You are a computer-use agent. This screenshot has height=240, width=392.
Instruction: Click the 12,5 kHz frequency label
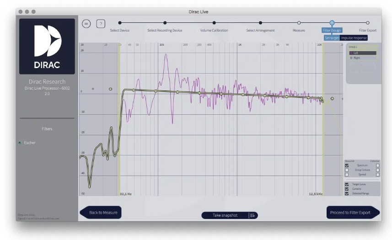click(x=316, y=194)
